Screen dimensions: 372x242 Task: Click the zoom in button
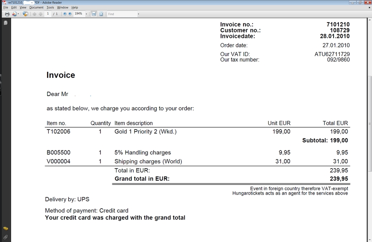tap(70, 14)
